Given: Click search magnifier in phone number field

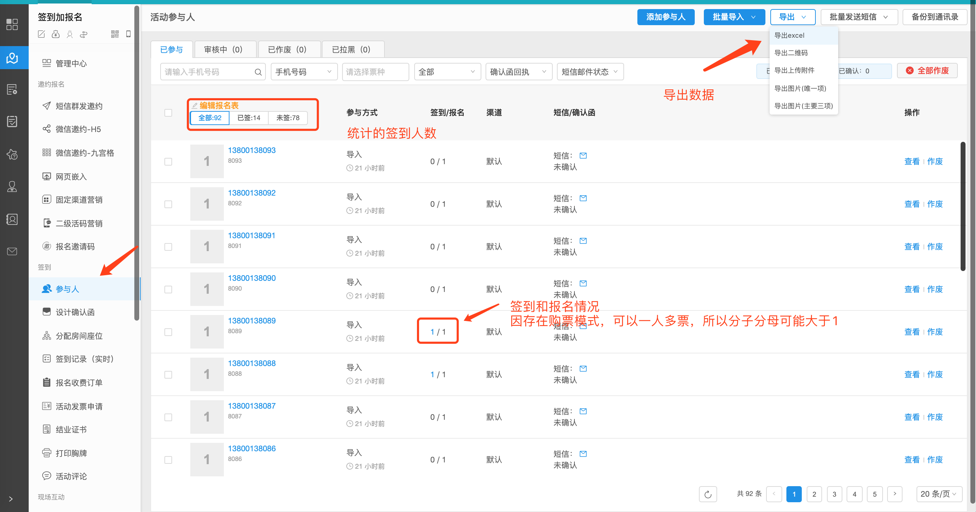Looking at the screenshot, I should tap(258, 72).
